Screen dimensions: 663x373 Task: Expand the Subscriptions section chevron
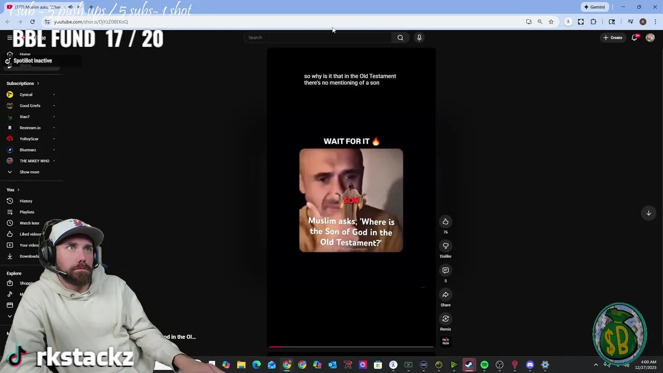click(38, 83)
